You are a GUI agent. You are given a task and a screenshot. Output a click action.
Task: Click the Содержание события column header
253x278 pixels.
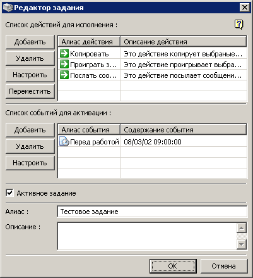point(184,130)
